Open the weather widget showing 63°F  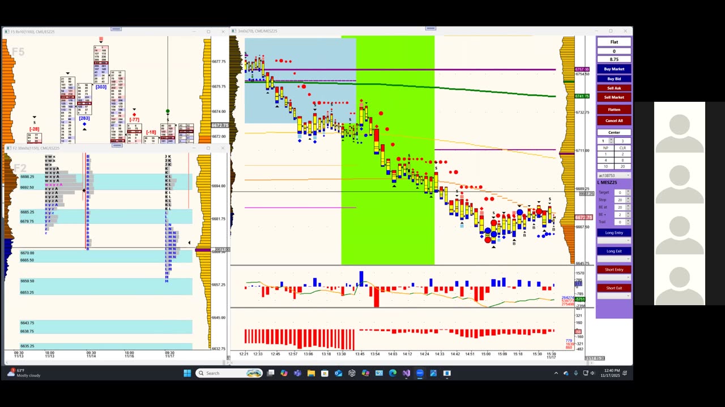point(24,373)
